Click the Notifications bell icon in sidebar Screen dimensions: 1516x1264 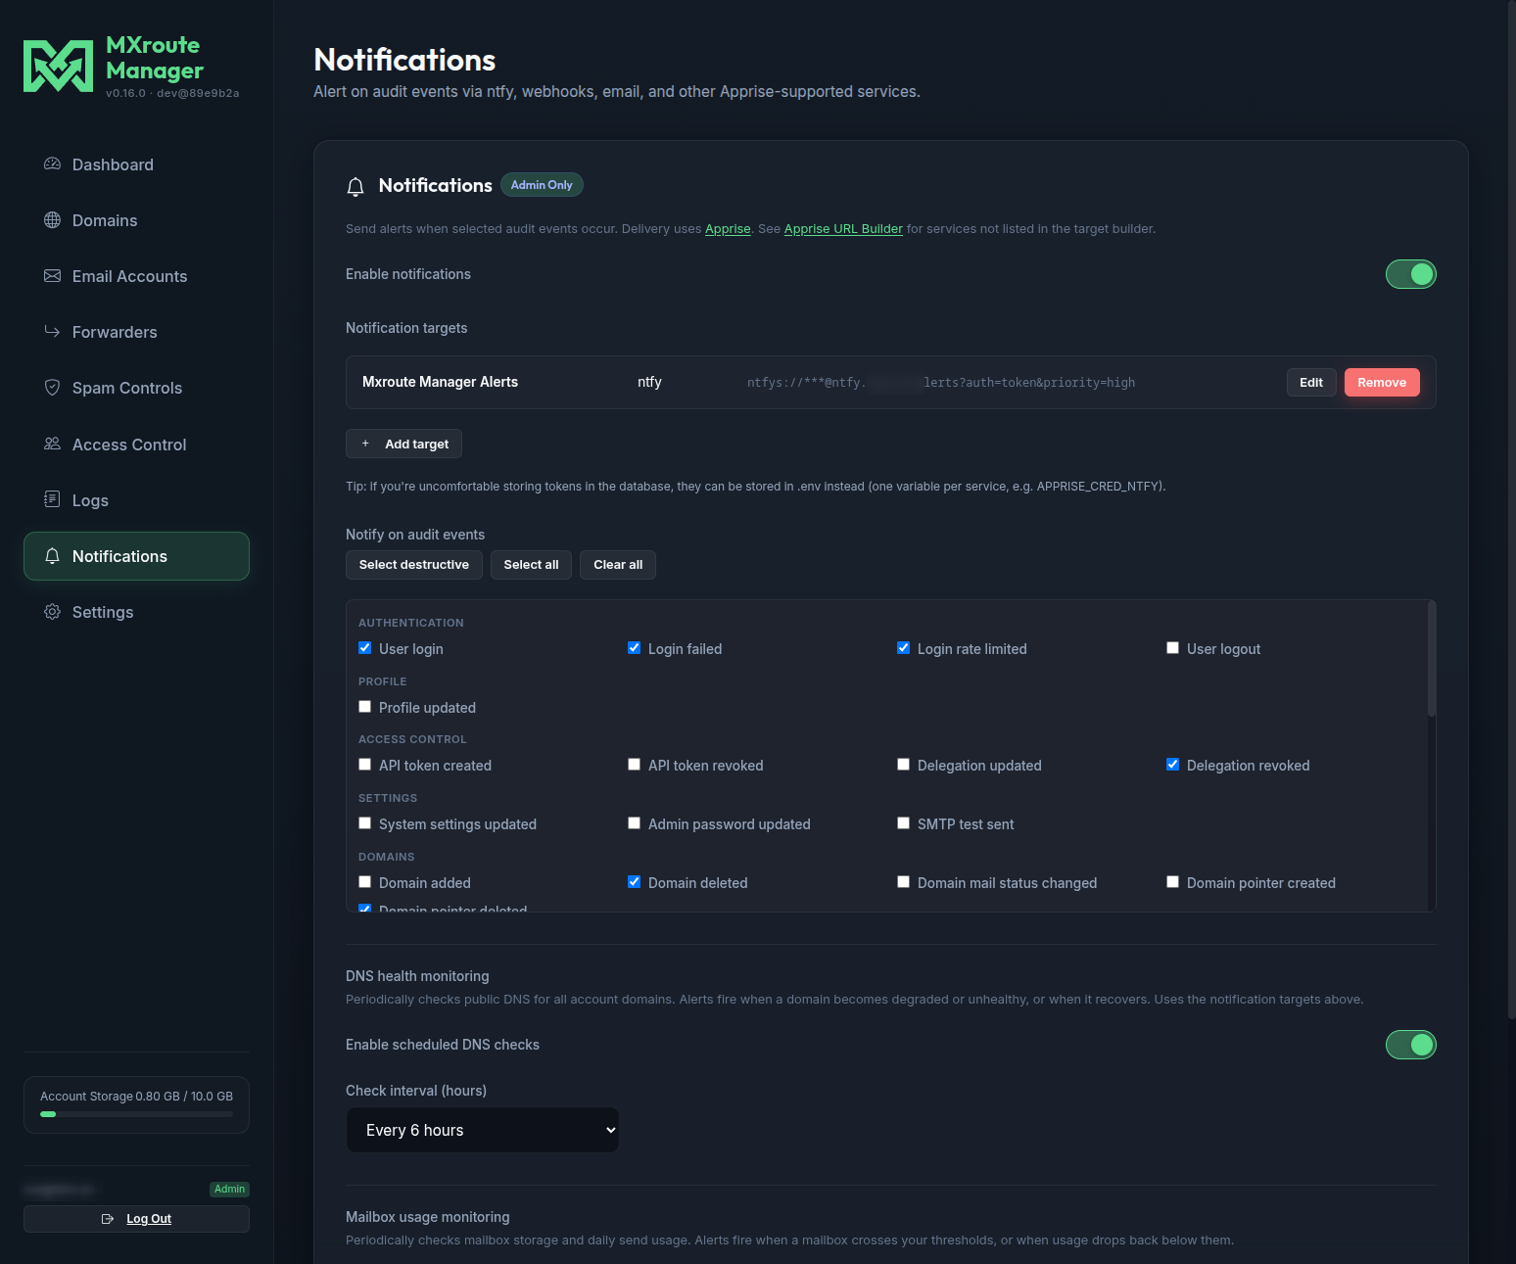coord(52,555)
